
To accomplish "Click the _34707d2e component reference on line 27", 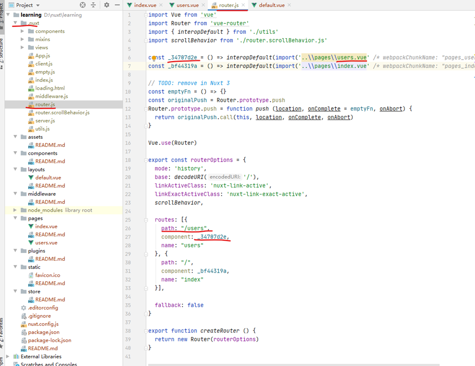I will (x=212, y=237).
